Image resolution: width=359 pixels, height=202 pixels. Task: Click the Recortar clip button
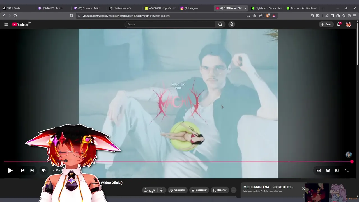coord(220,190)
